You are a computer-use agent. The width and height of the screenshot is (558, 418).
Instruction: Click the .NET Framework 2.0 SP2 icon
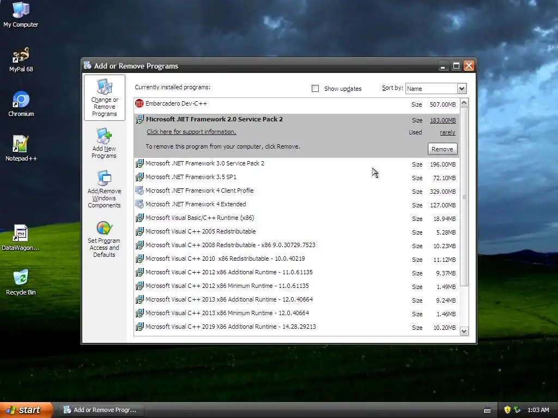tap(139, 119)
